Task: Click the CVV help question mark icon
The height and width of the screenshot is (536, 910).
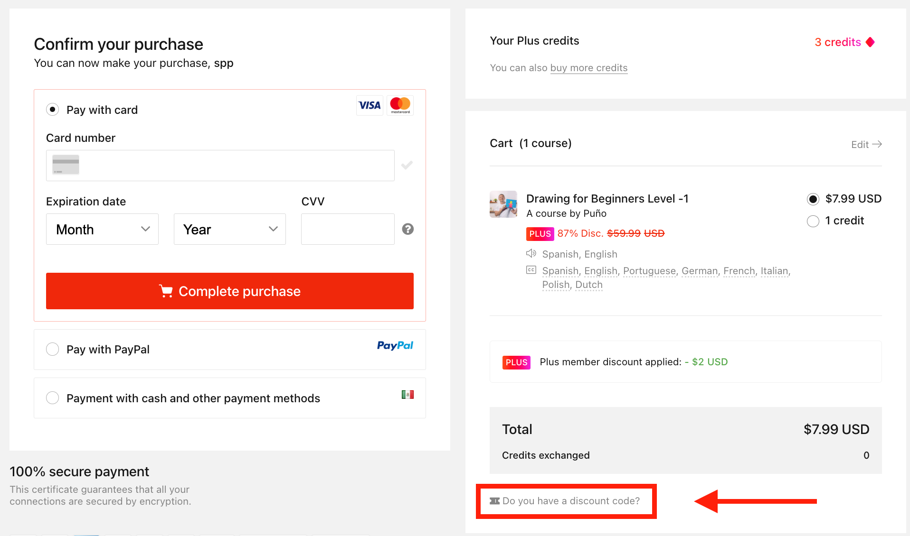Action: pyautogui.click(x=408, y=229)
